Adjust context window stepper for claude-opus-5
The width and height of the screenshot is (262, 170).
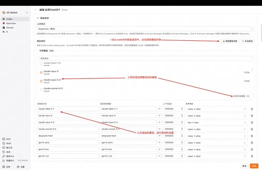[x=182, y=115]
